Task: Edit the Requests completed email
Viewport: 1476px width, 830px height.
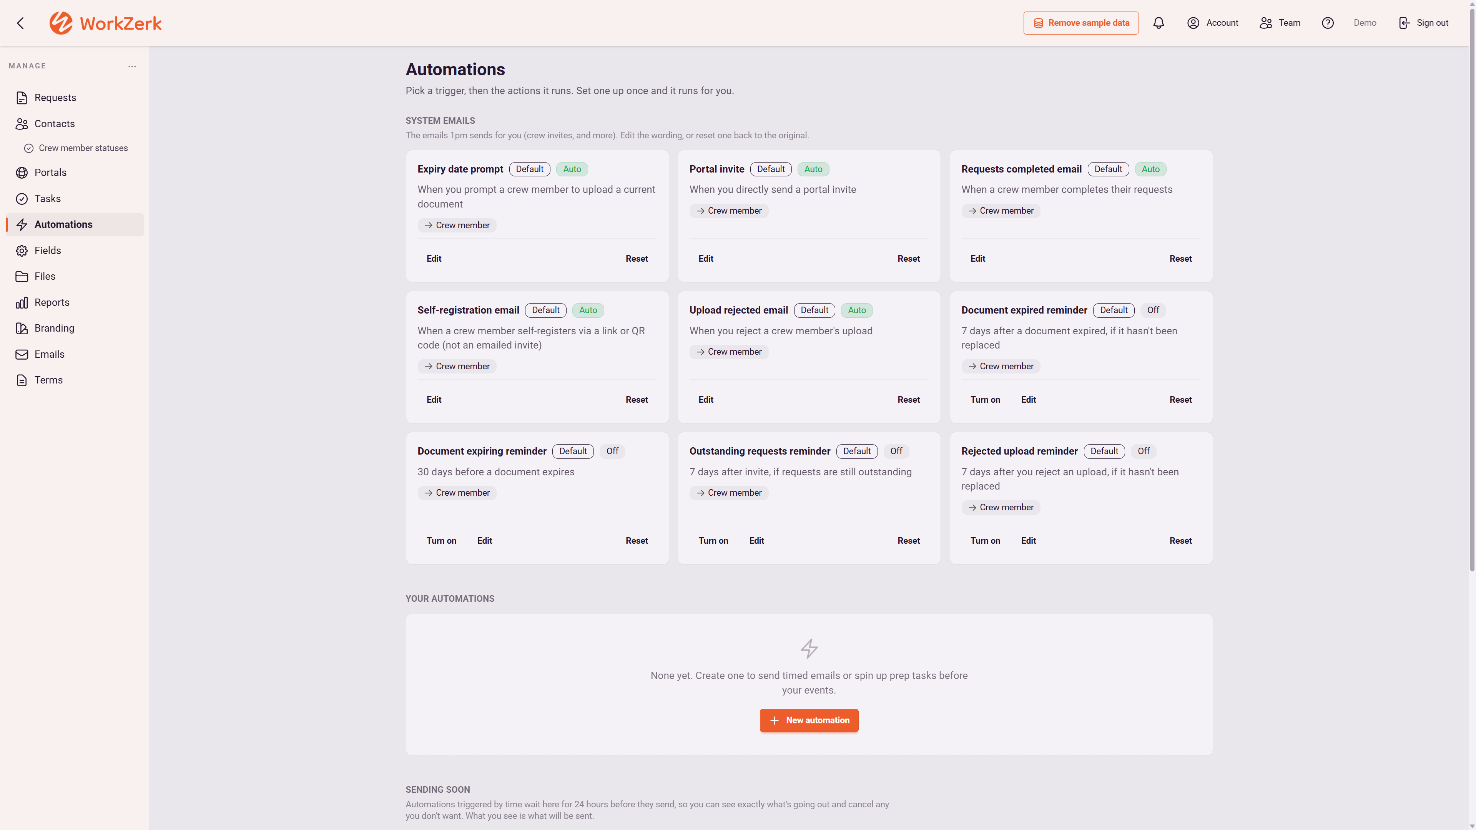Action: click(x=977, y=259)
